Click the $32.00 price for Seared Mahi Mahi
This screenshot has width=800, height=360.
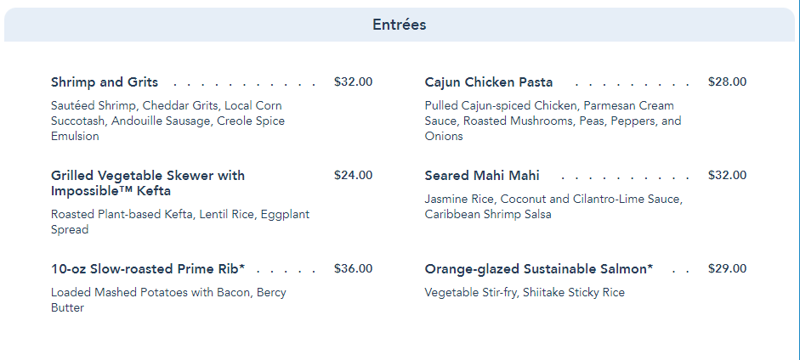click(727, 176)
